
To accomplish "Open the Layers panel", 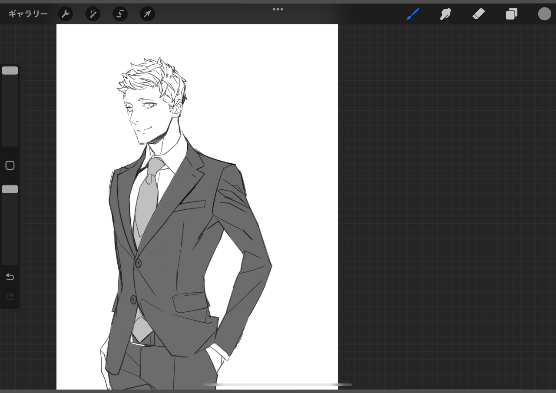I will tap(512, 14).
